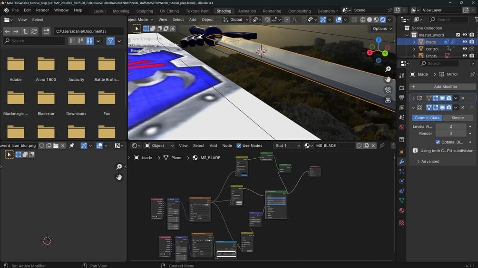Open the Modifiers wrench properties tab
Image resolution: width=478 pixels, height=268 pixels.
[x=402, y=162]
